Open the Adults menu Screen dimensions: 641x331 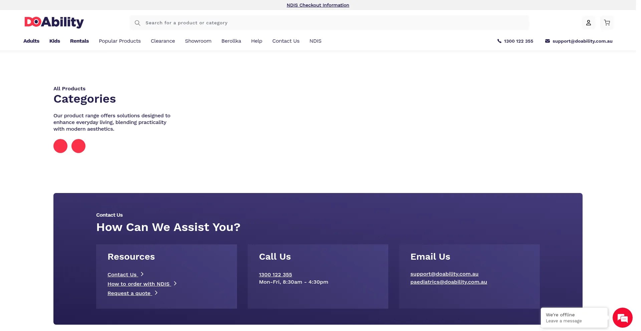pyautogui.click(x=31, y=41)
